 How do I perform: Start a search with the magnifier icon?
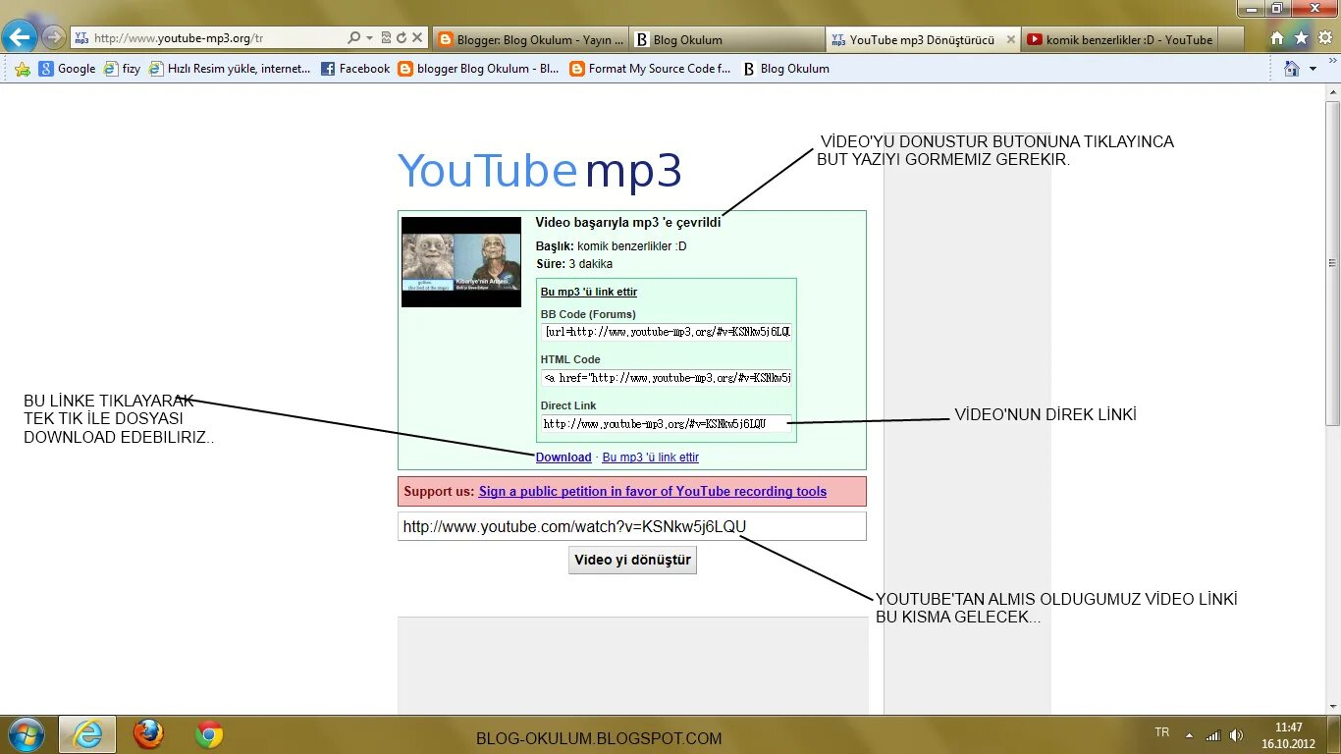[x=353, y=37]
